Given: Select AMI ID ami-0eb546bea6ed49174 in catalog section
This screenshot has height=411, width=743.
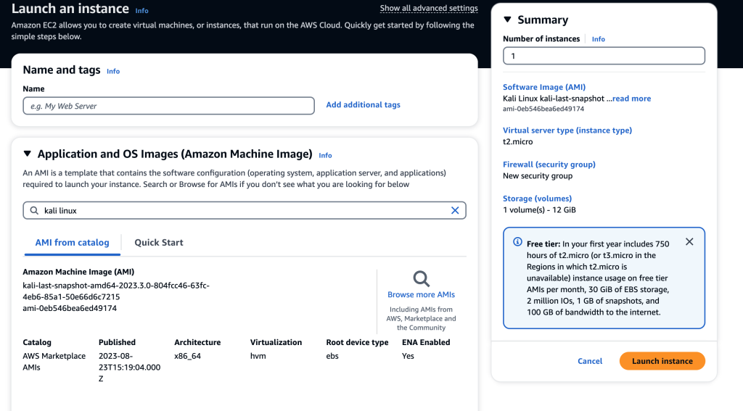Looking at the screenshot, I should coord(70,308).
